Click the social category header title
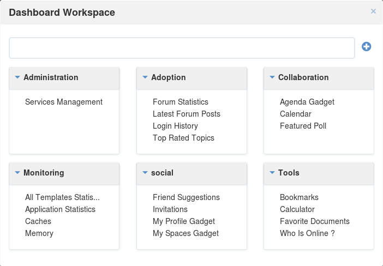383x266 pixels. tap(162, 173)
